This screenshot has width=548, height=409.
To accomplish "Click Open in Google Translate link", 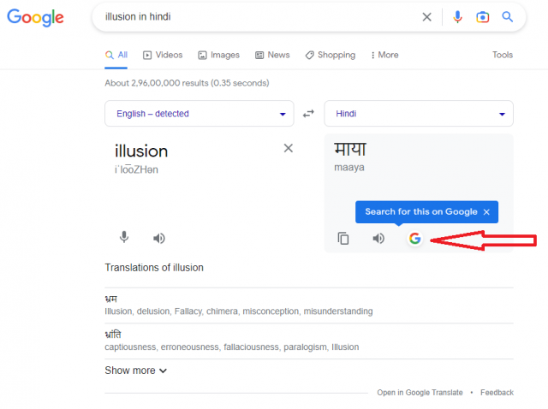I will click(420, 393).
